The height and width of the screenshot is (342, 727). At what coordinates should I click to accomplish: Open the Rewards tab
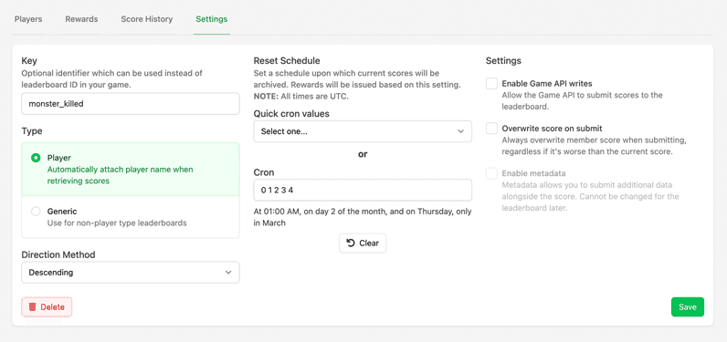pyautogui.click(x=81, y=19)
